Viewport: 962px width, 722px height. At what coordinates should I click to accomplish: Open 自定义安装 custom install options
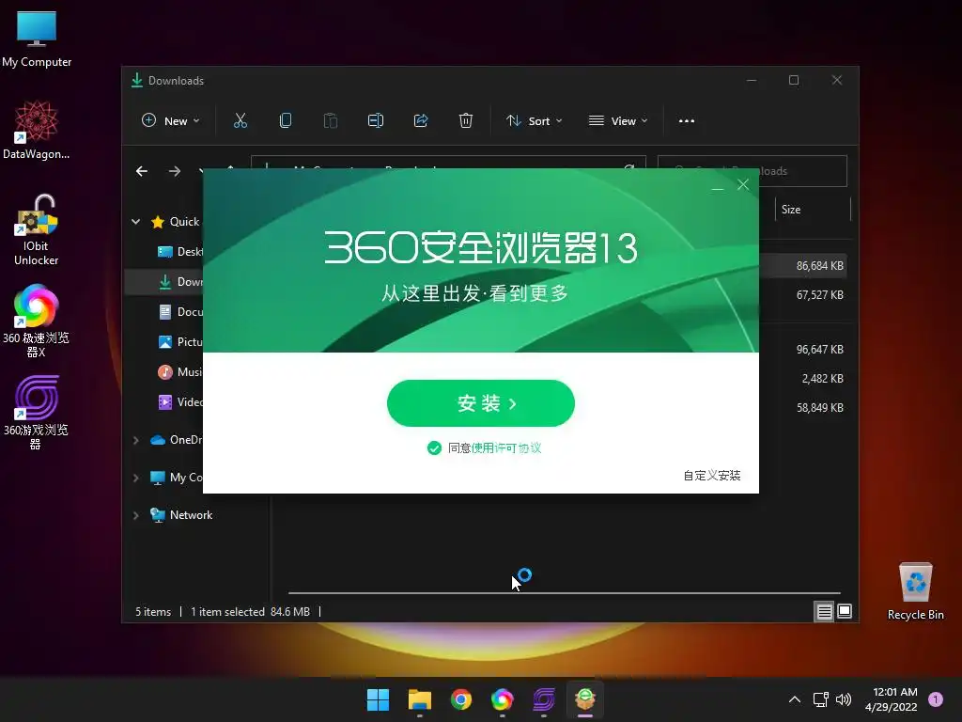coord(712,475)
